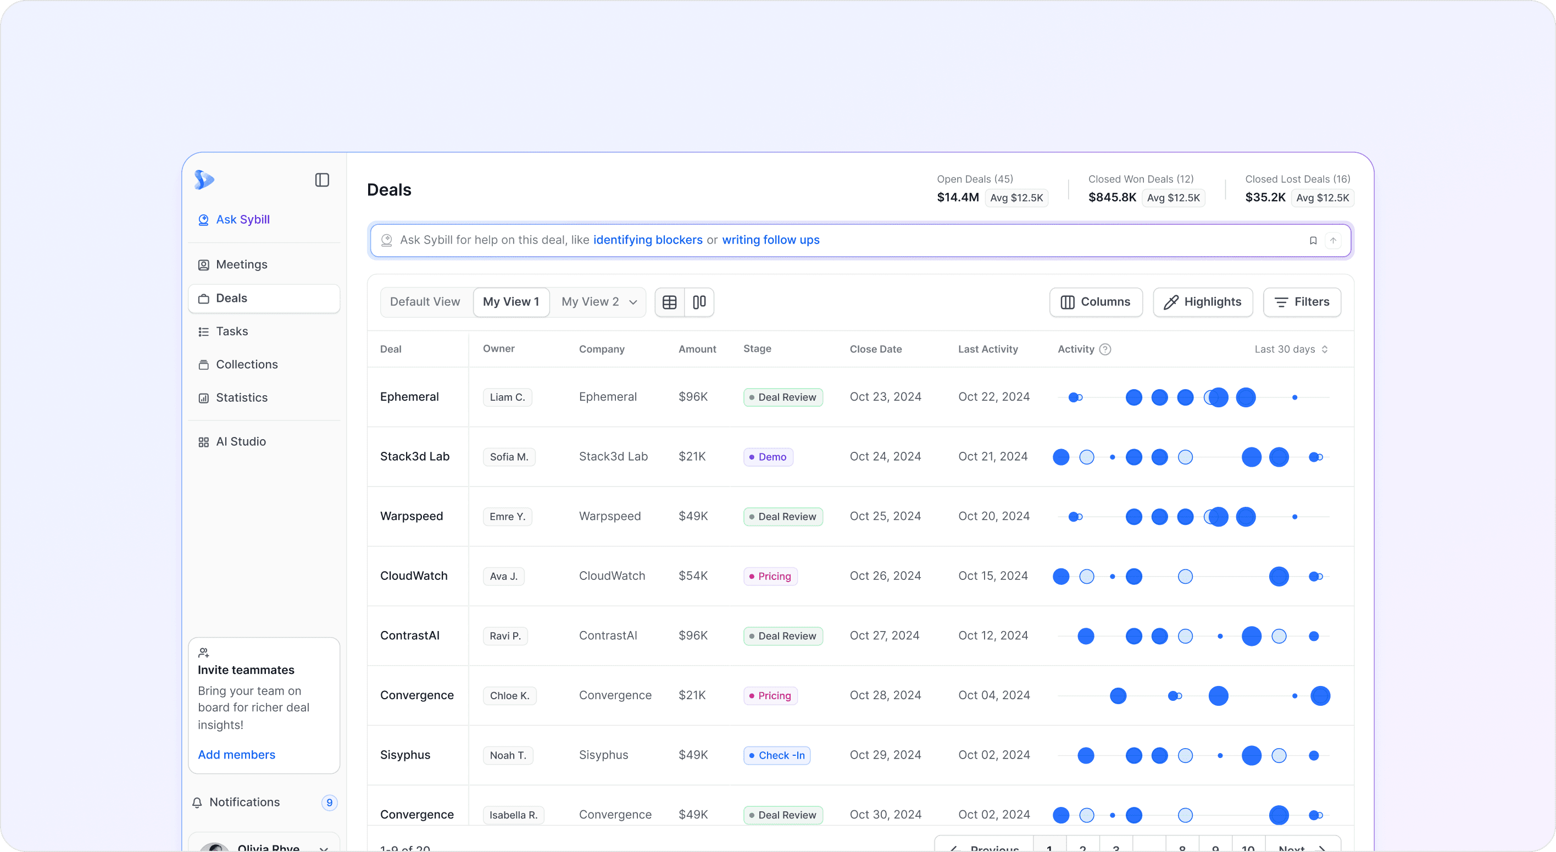Click the identifying blockers suggestion link
The image size is (1556, 852).
point(648,240)
